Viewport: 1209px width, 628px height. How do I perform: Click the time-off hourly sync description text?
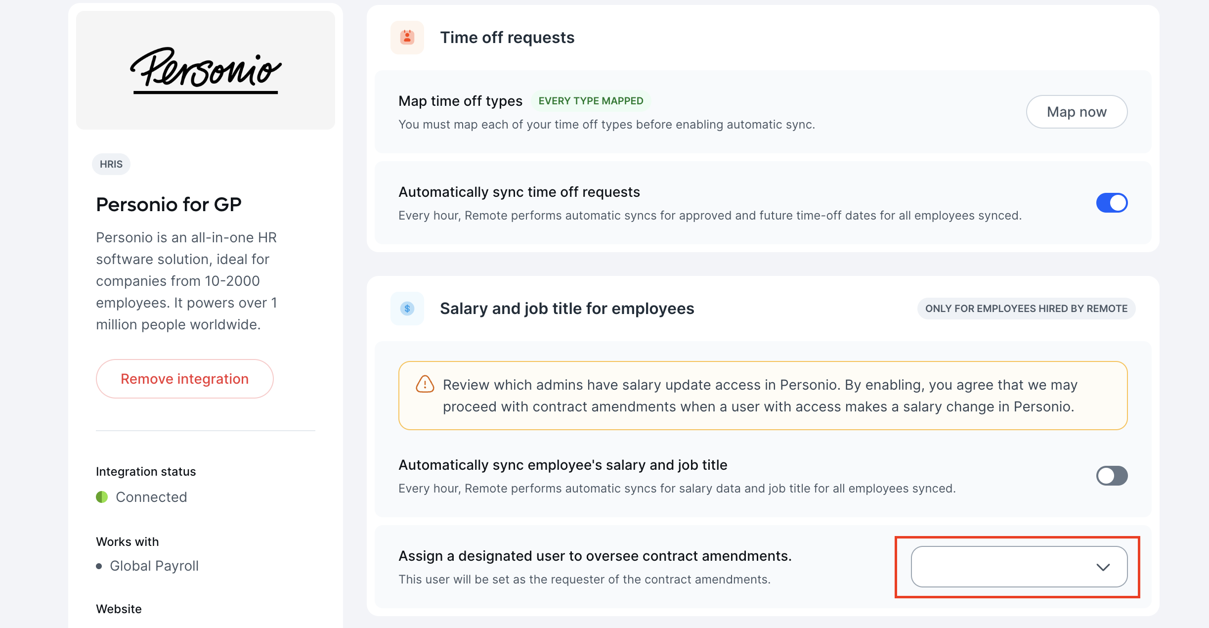click(710, 216)
